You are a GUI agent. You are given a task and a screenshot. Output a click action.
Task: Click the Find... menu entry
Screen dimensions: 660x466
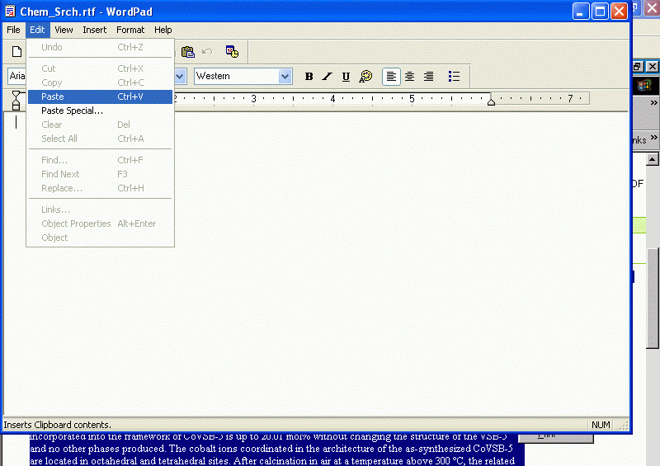pyautogui.click(x=100, y=160)
